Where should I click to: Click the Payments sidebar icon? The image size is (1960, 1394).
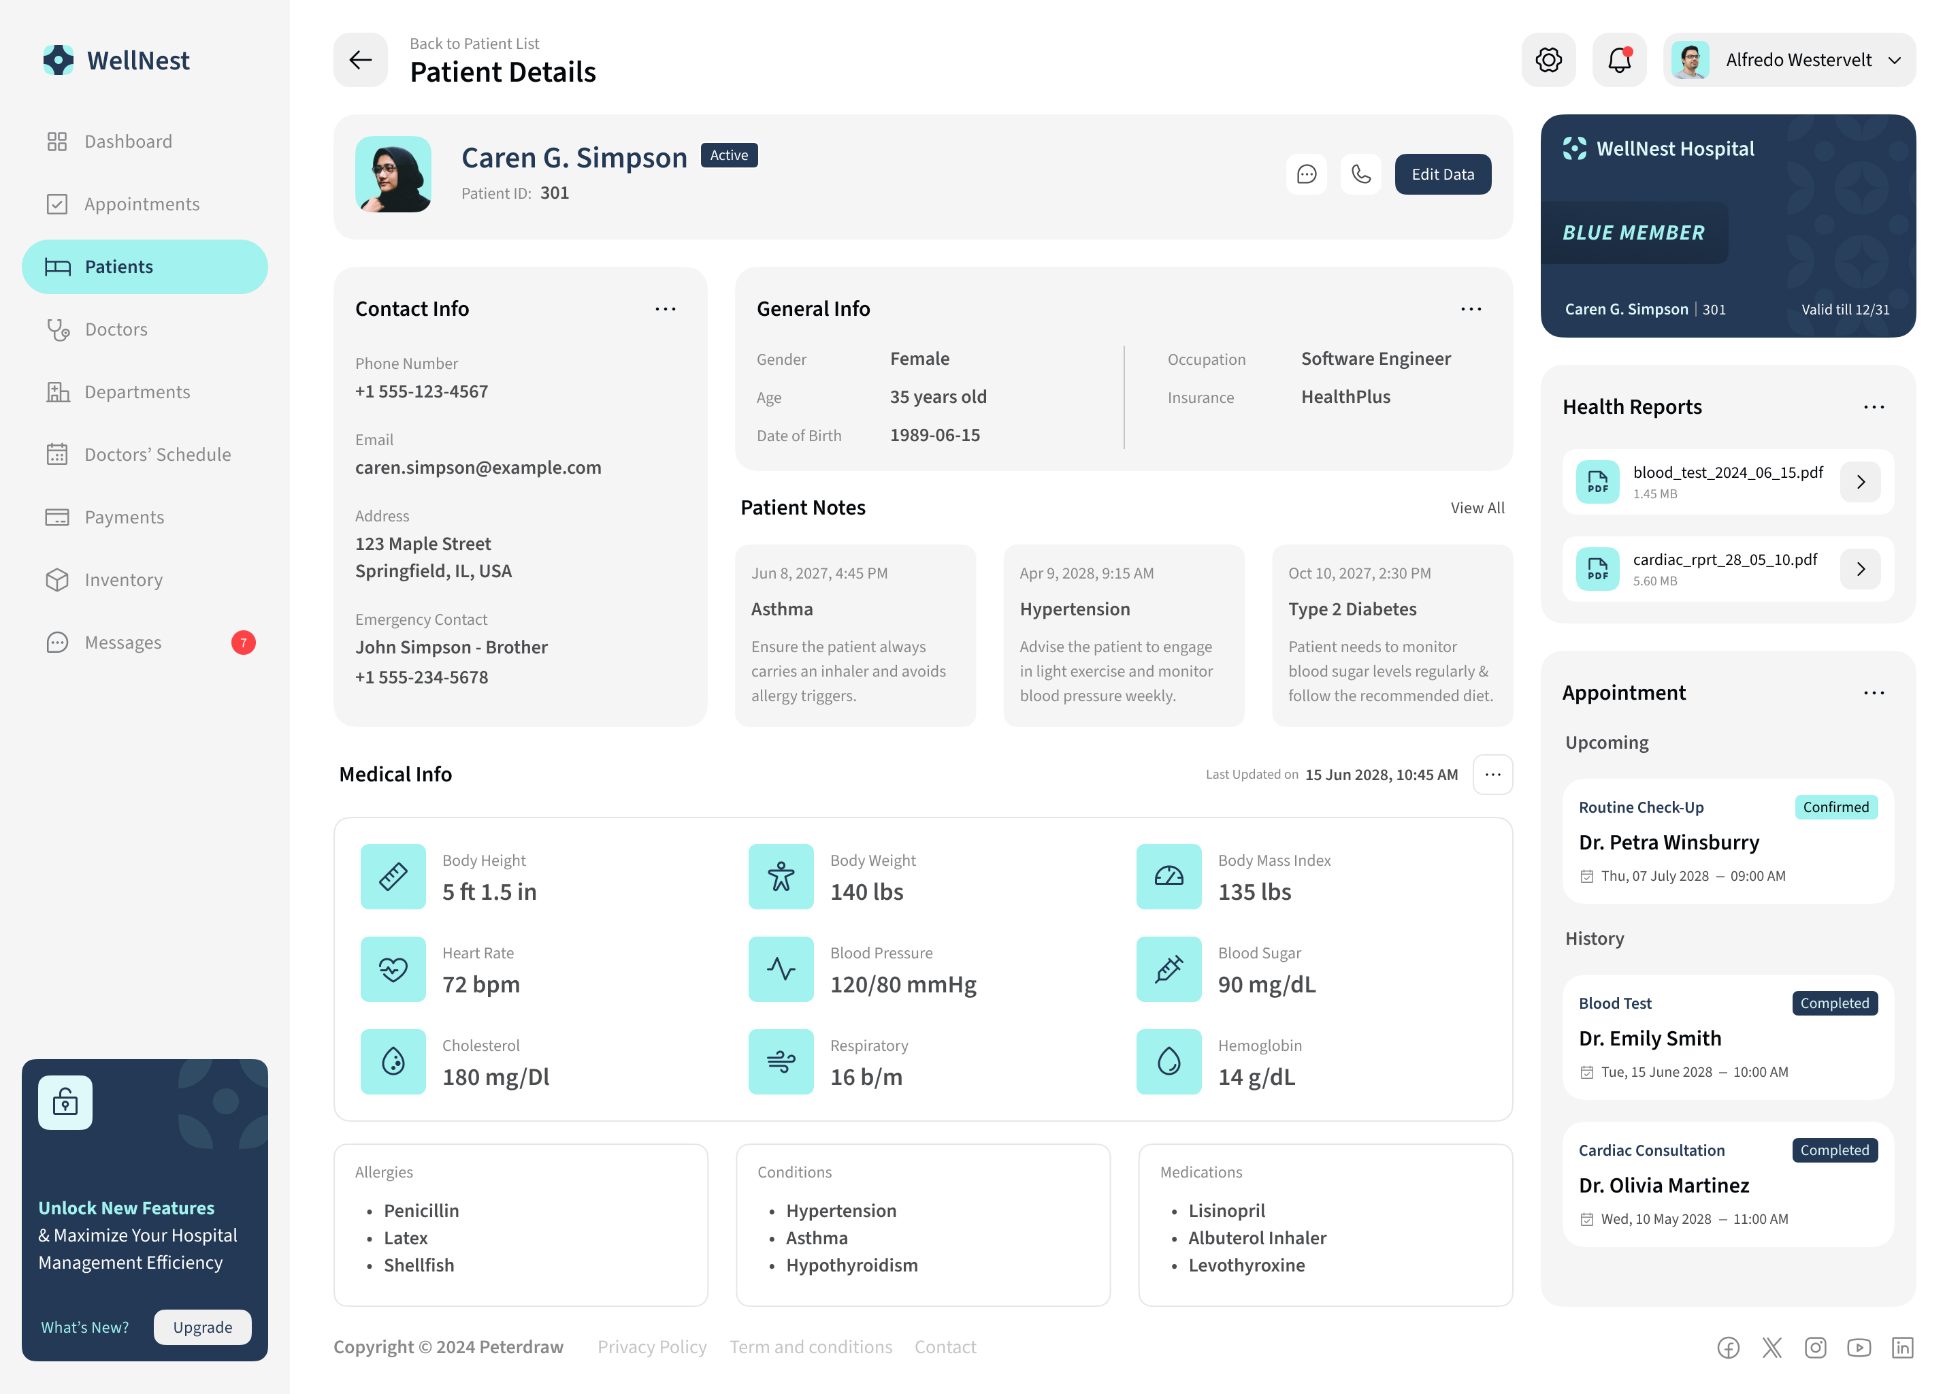tap(57, 517)
